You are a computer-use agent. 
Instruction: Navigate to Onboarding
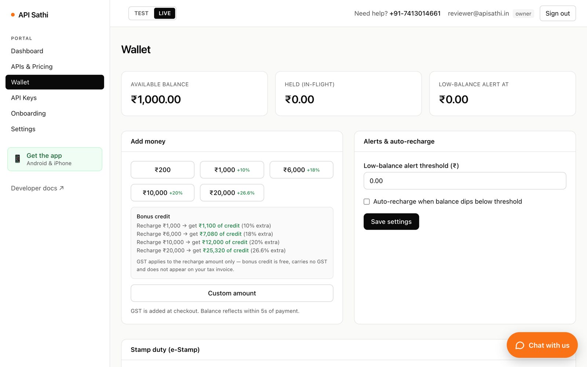[x=55, y=113]
